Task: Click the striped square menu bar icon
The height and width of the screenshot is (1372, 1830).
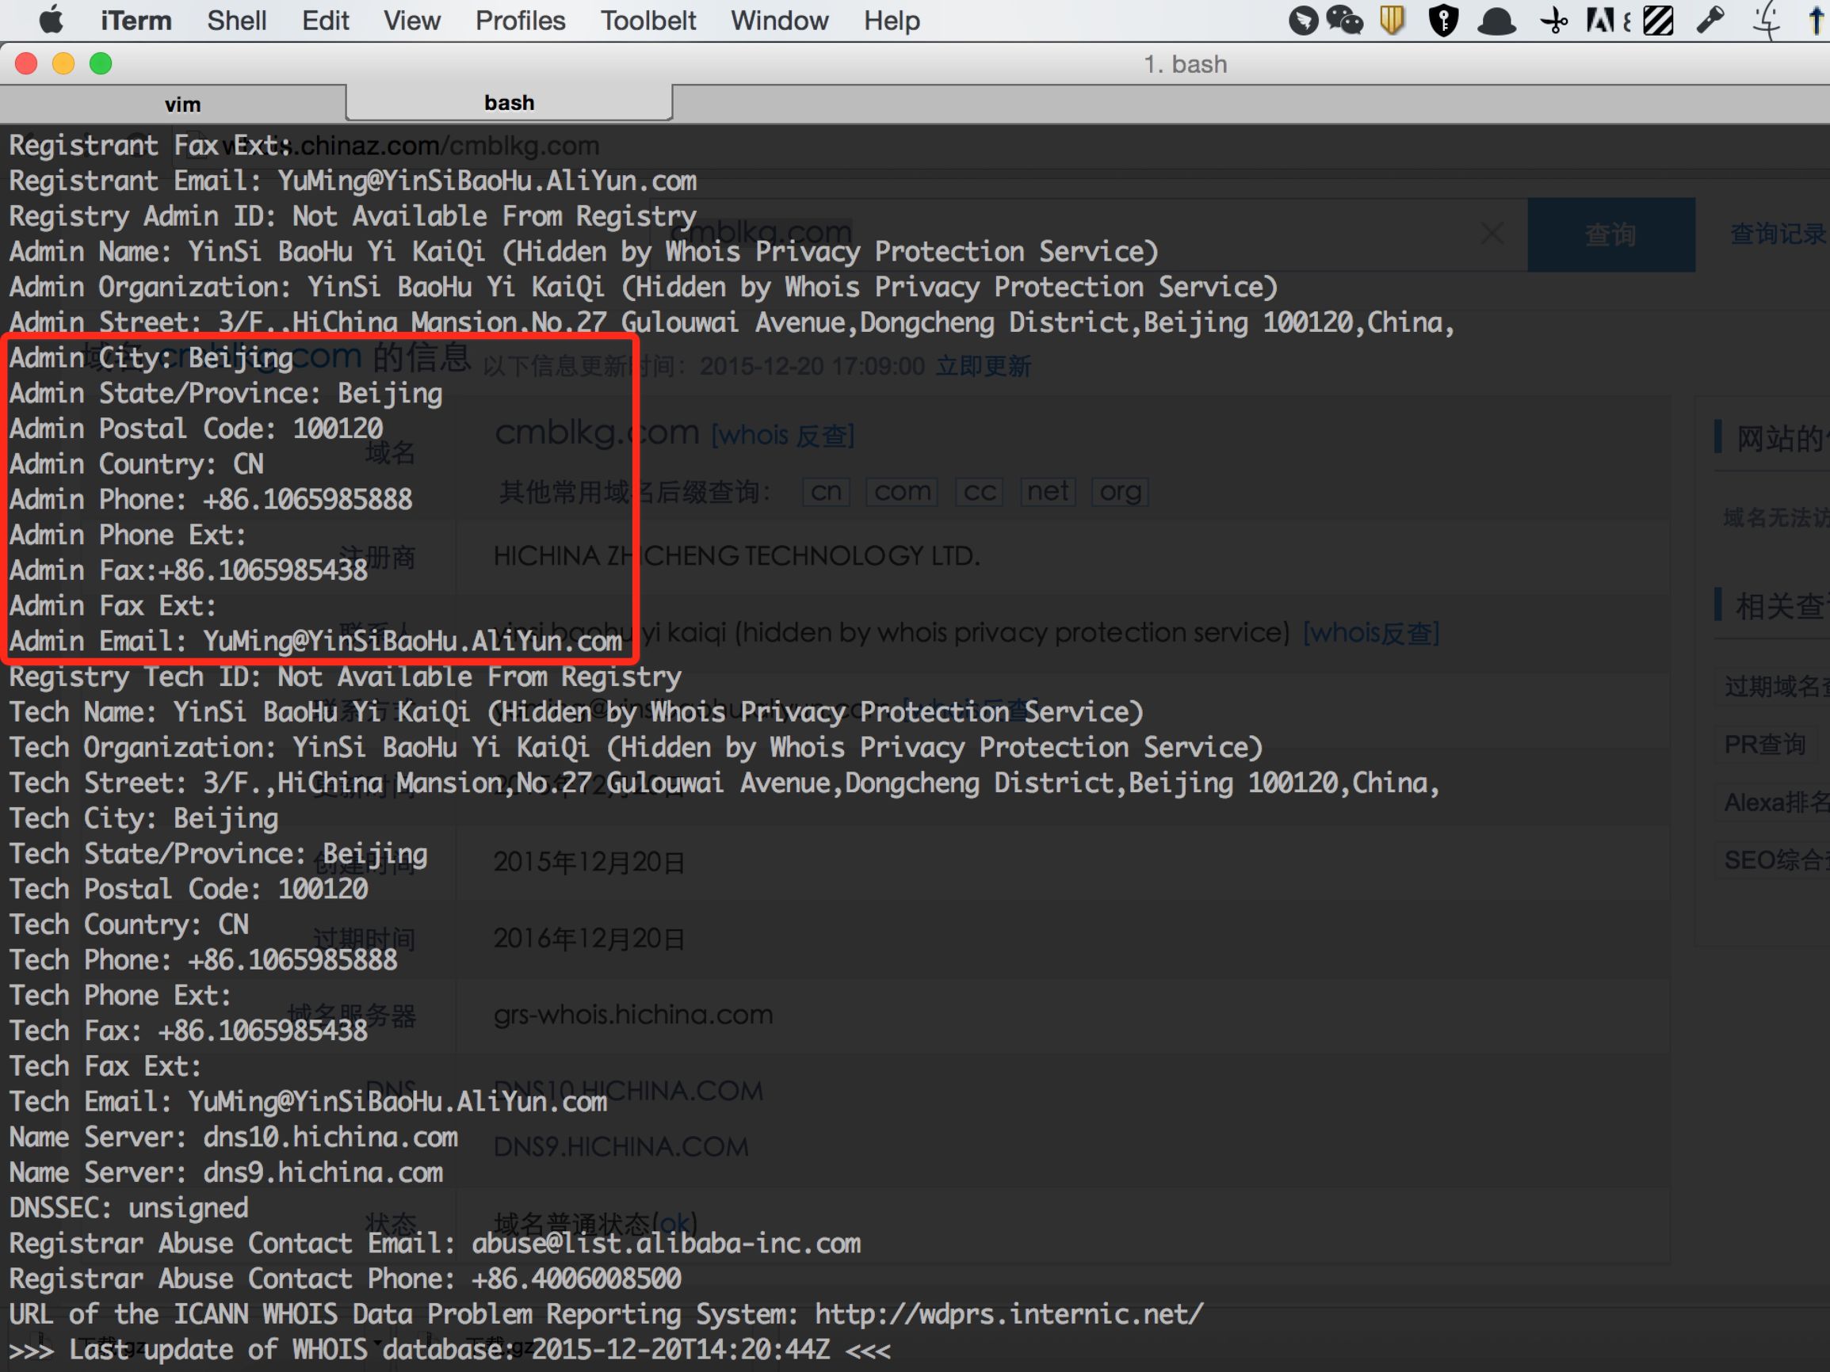Action: 1658,20
